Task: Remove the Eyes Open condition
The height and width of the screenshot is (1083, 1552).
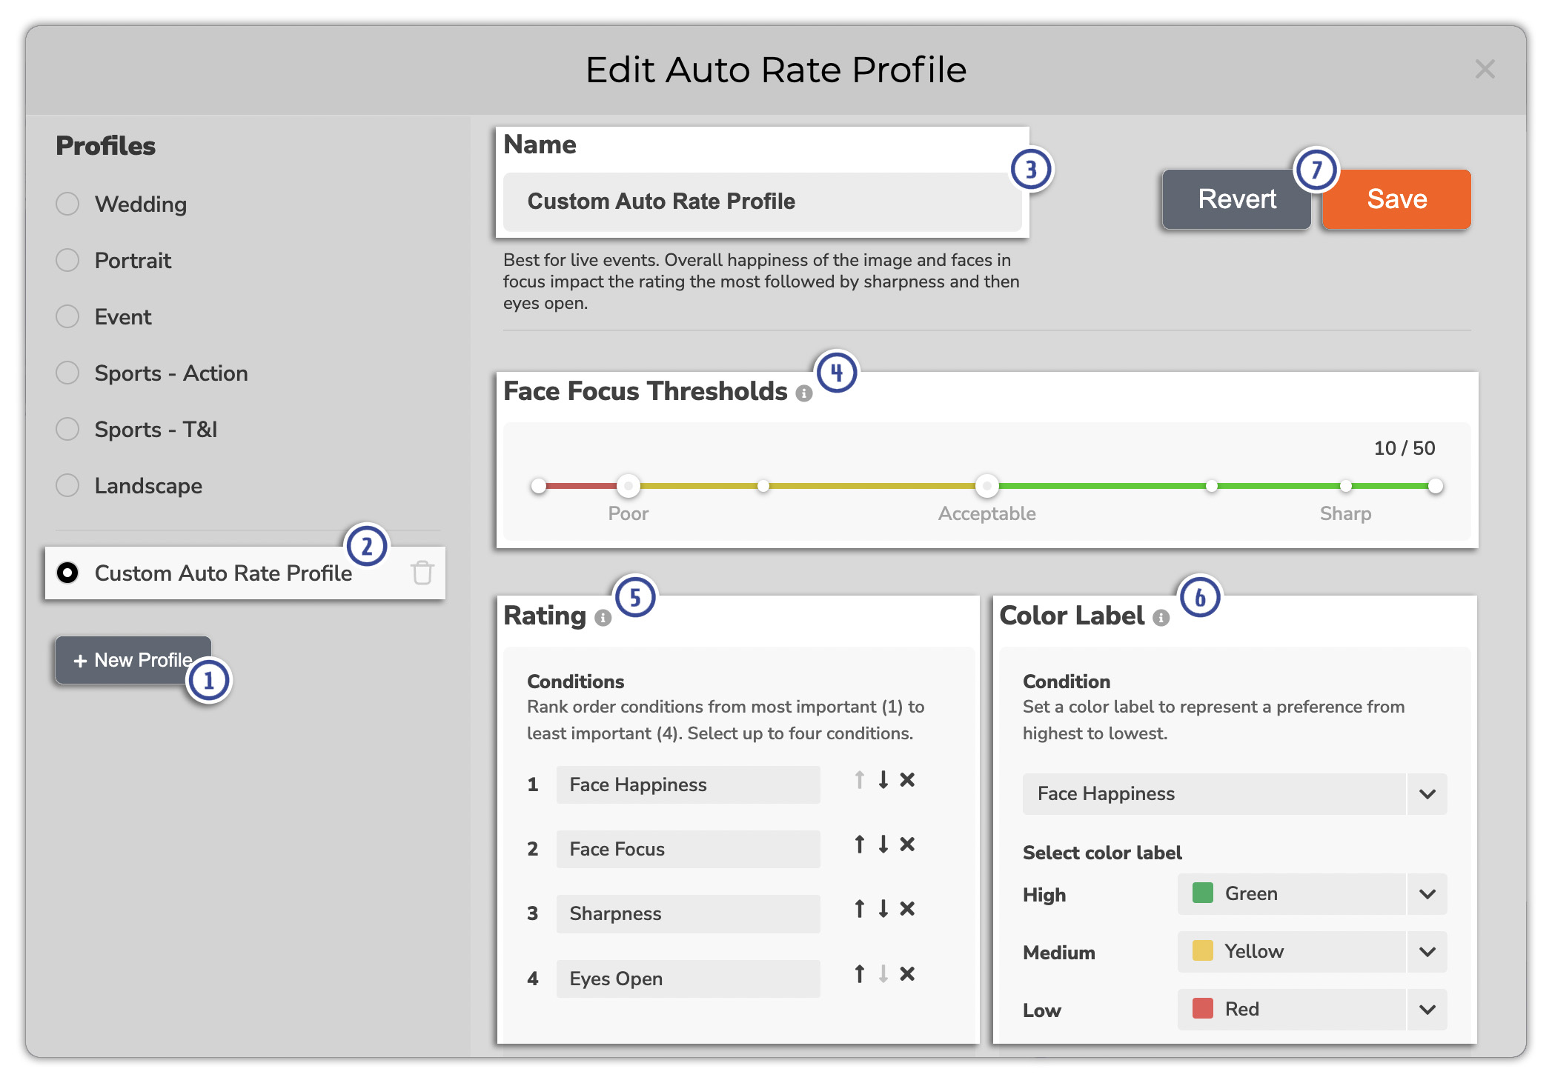Action: (x=908, y=973)
